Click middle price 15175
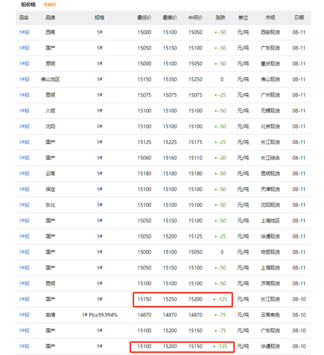Screen dimensions: 324x355 (195, 142)
